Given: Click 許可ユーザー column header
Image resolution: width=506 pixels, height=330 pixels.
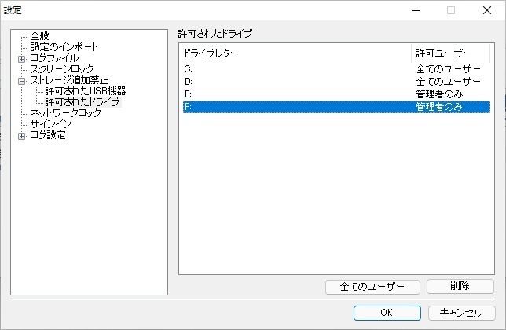Looking at the screenshot, I should click(x=450, y=53).
